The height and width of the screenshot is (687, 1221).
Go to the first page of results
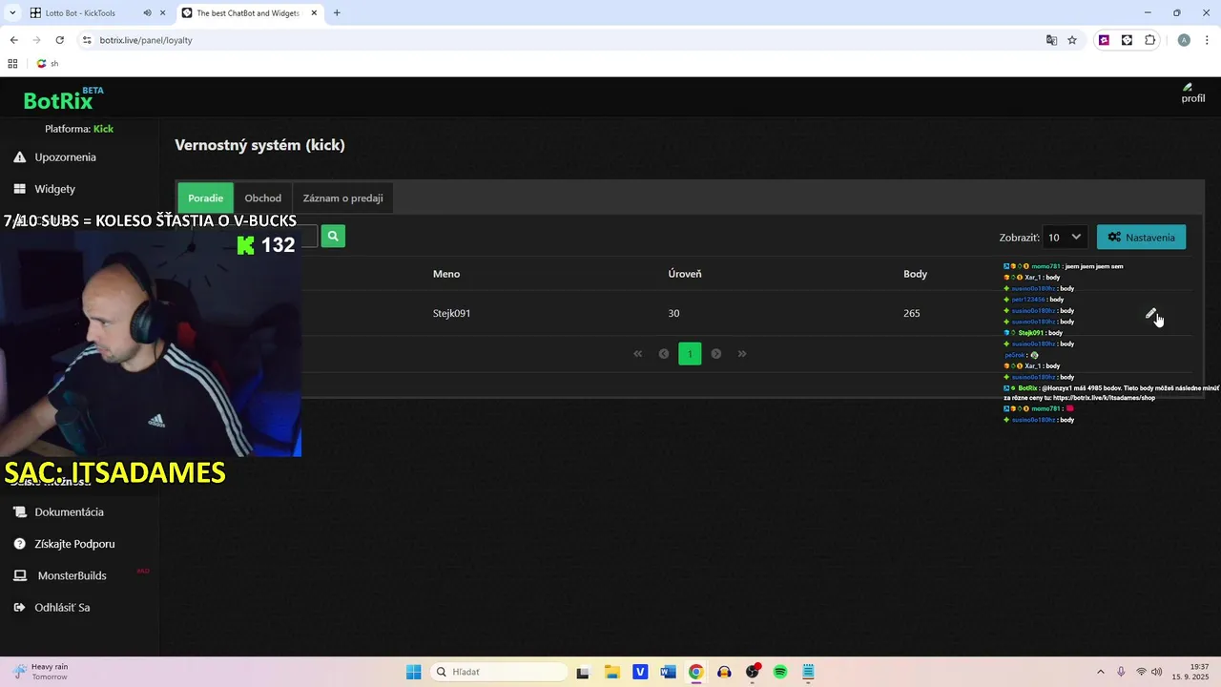(637, 354)
